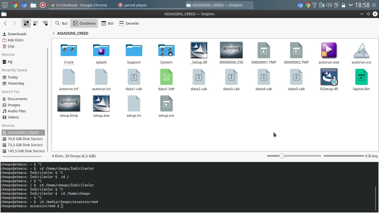Switch to the yarock player taskbar window

(x=133, y=5)
